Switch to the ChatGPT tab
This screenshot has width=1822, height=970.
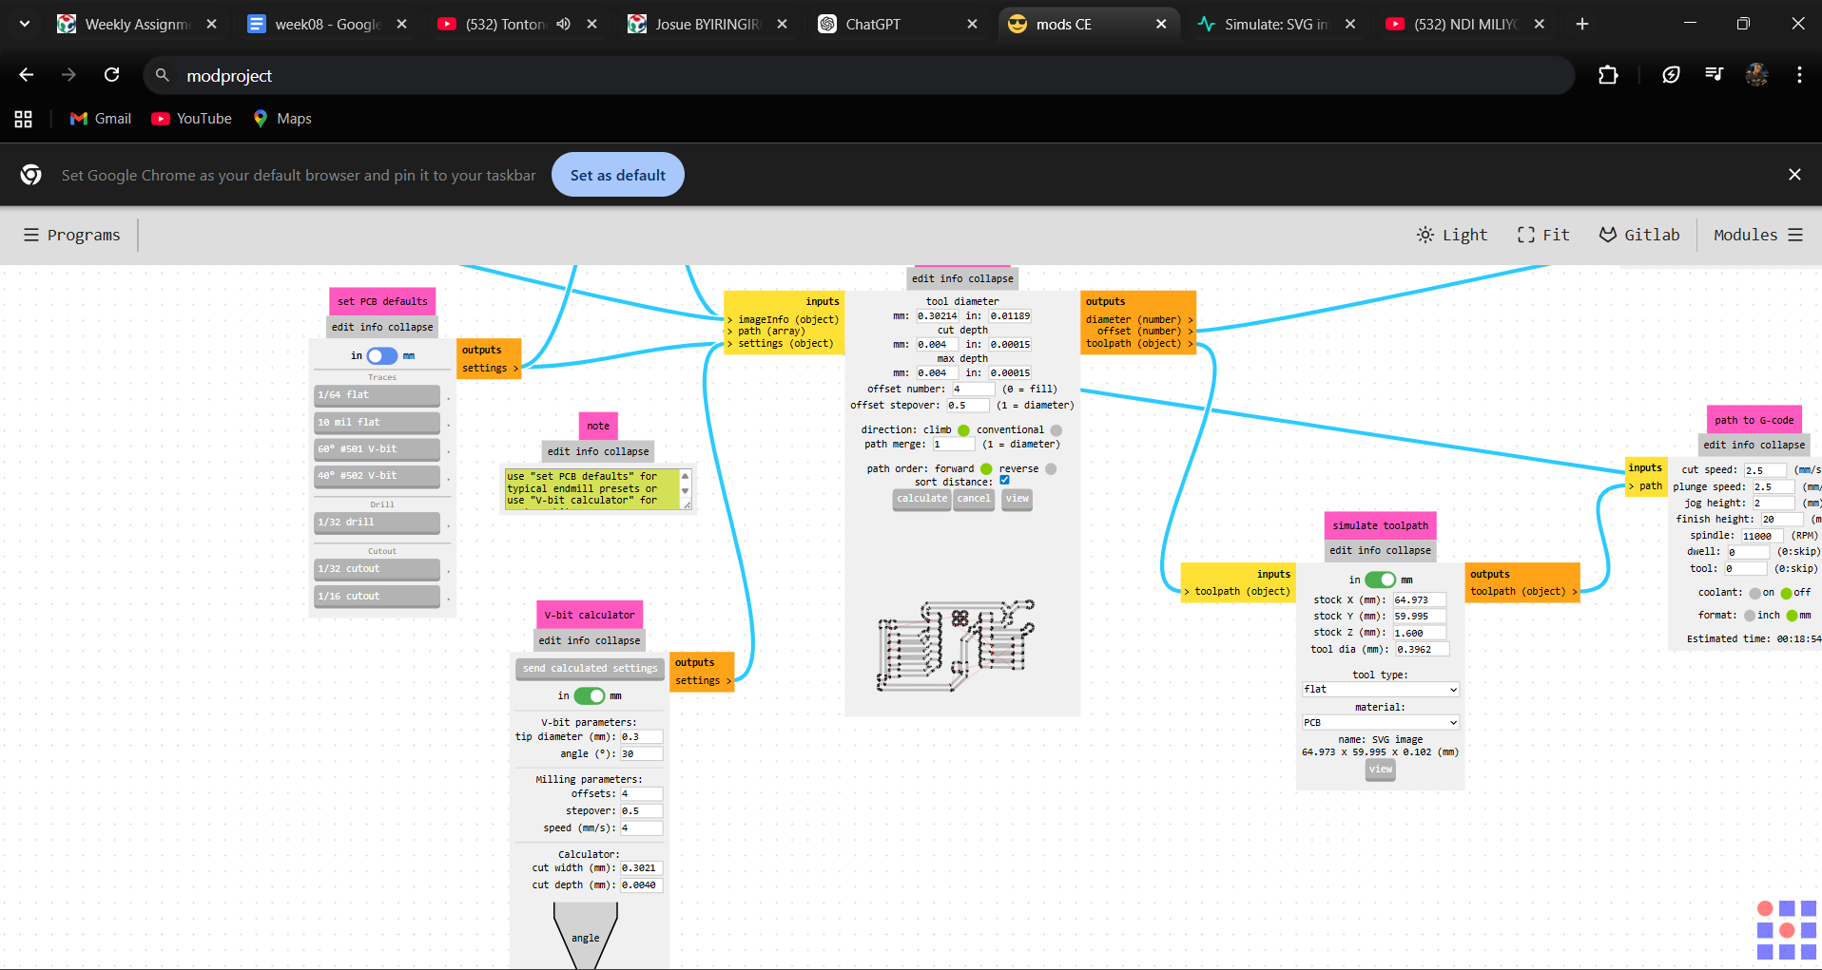(898, 24)
